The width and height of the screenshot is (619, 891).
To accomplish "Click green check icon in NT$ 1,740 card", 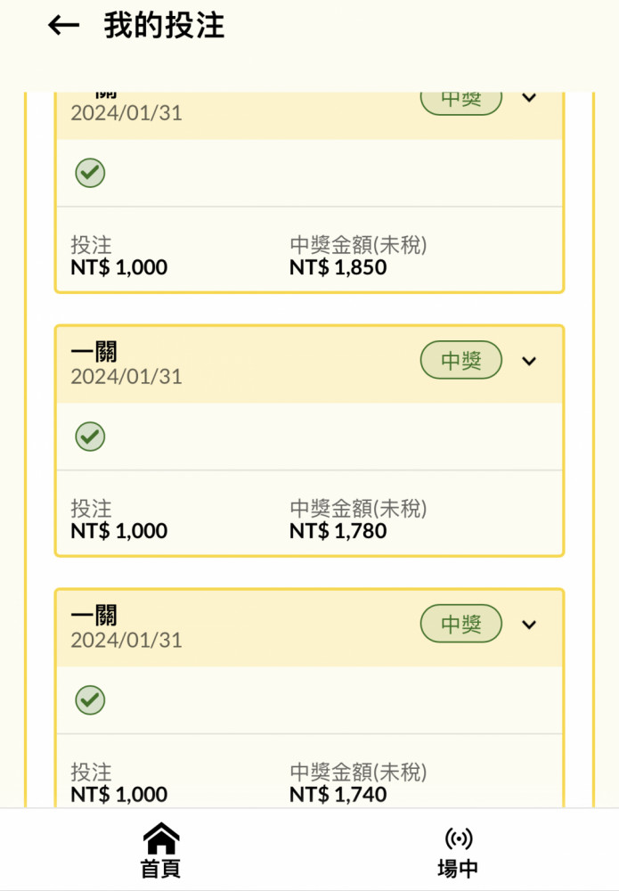I will [x=90, y=700].
